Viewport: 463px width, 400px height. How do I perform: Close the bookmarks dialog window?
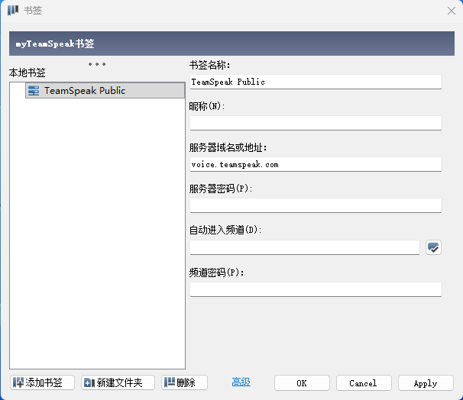452,11
